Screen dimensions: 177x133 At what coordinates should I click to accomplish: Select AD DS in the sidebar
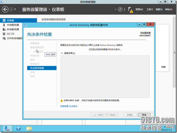(10, 34)
